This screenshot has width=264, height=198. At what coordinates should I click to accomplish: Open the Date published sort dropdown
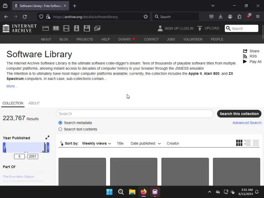point(146,143)
